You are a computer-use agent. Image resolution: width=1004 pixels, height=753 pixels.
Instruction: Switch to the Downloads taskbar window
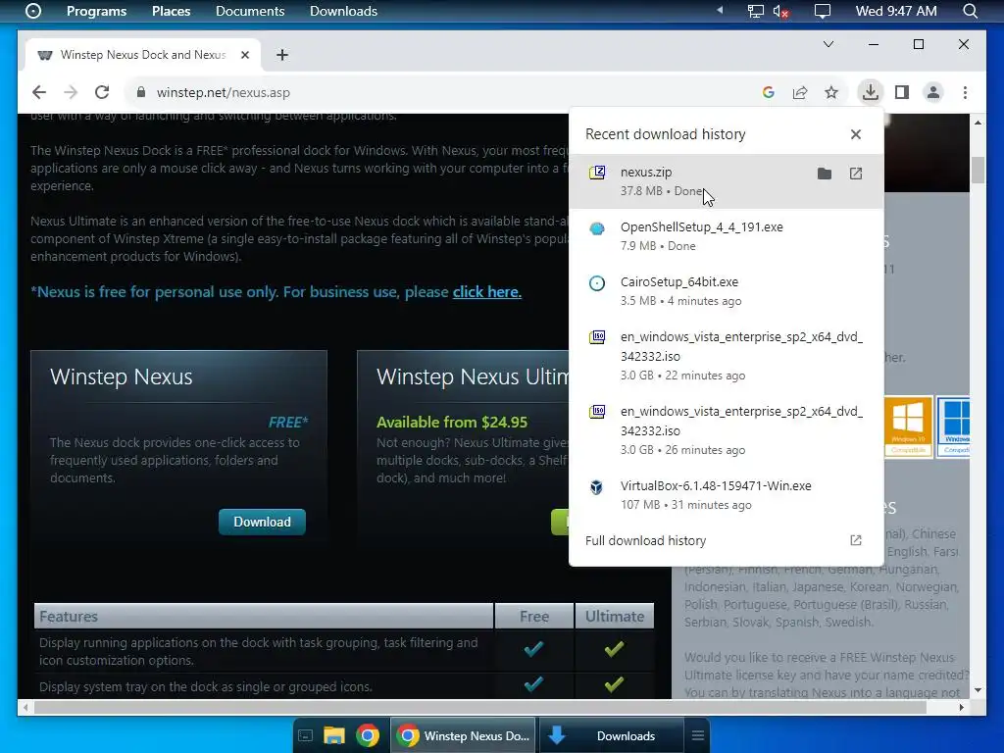(611, 735)
